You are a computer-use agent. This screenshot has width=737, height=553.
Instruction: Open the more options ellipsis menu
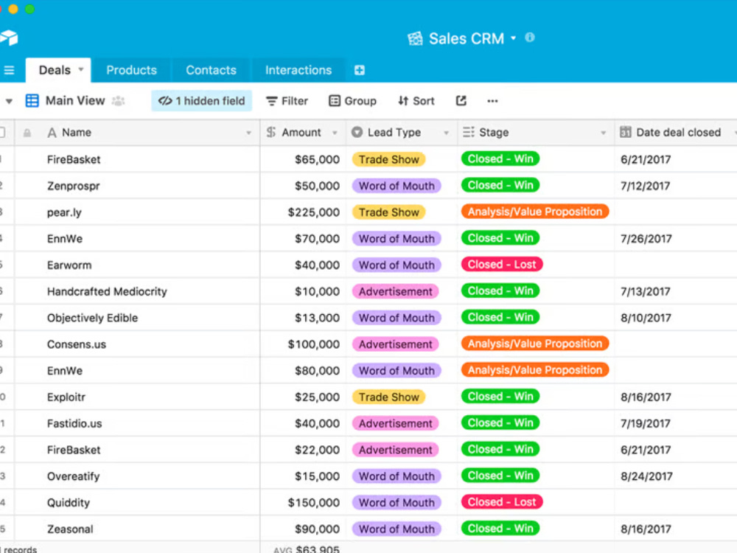[492, 100]
